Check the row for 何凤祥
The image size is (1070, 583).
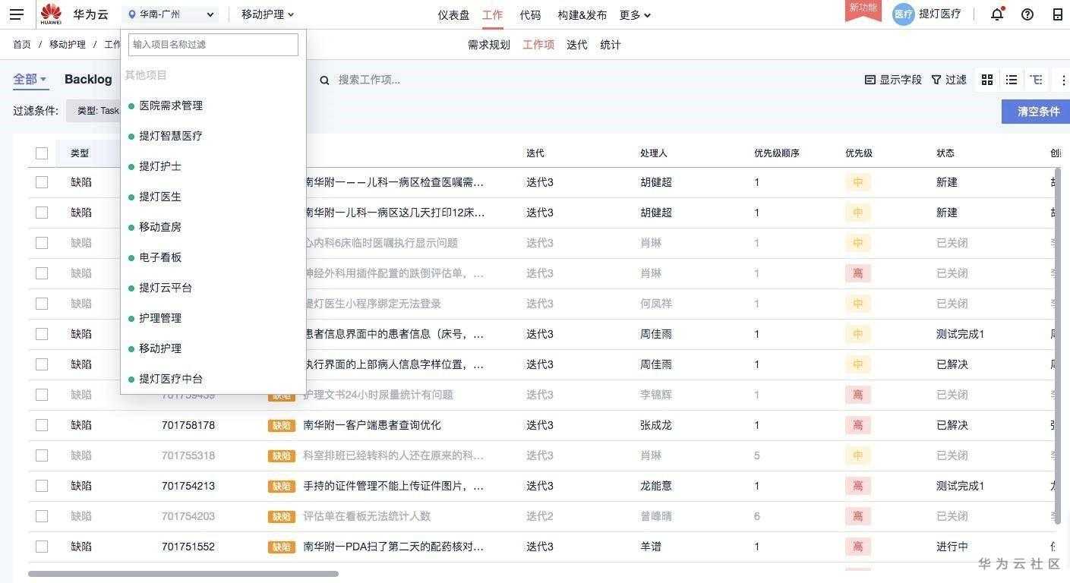(42, 304)
